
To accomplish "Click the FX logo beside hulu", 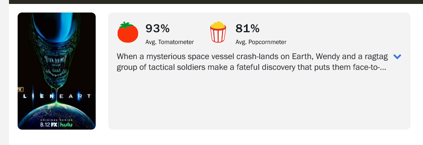I will (54, 125).
